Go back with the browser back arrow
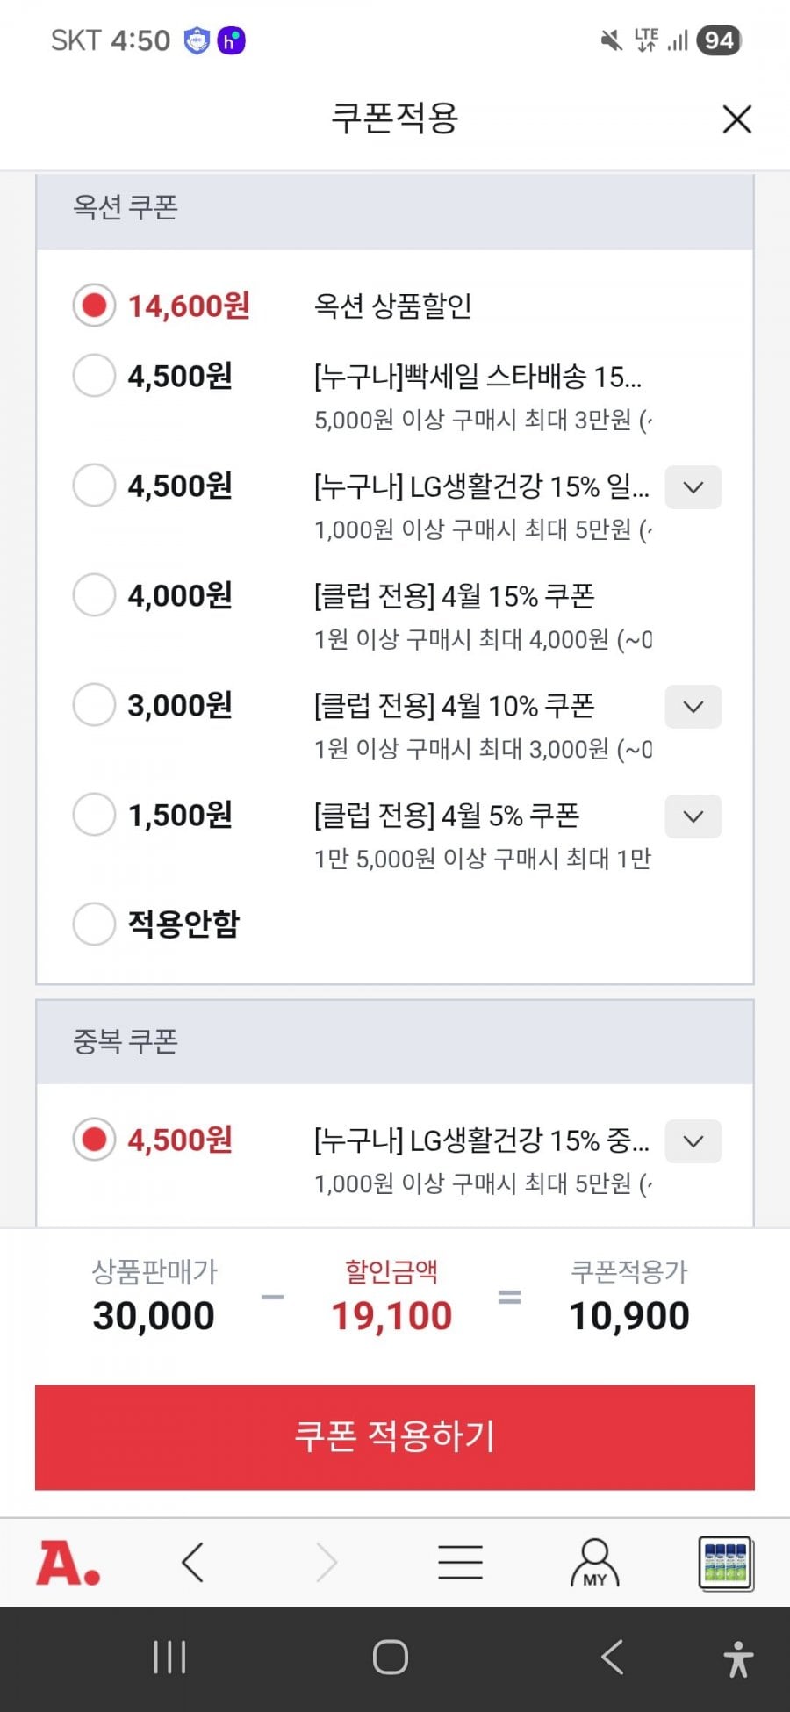790x1712 pixels. point(193,1563)
